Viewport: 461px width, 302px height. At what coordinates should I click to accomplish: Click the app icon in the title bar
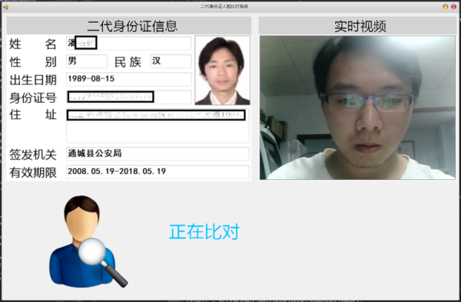pos(5,6)
